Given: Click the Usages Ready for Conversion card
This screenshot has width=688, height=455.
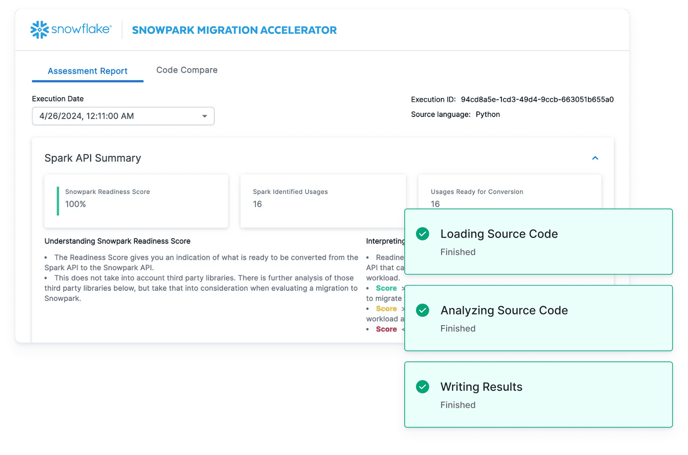Looking at the screenshot, I should pyautogui.click(x=464, y=198).
